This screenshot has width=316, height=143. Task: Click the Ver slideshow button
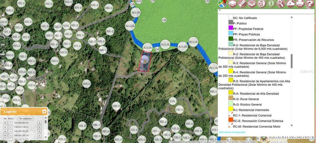pyautogui.click(x=25, y=118)
